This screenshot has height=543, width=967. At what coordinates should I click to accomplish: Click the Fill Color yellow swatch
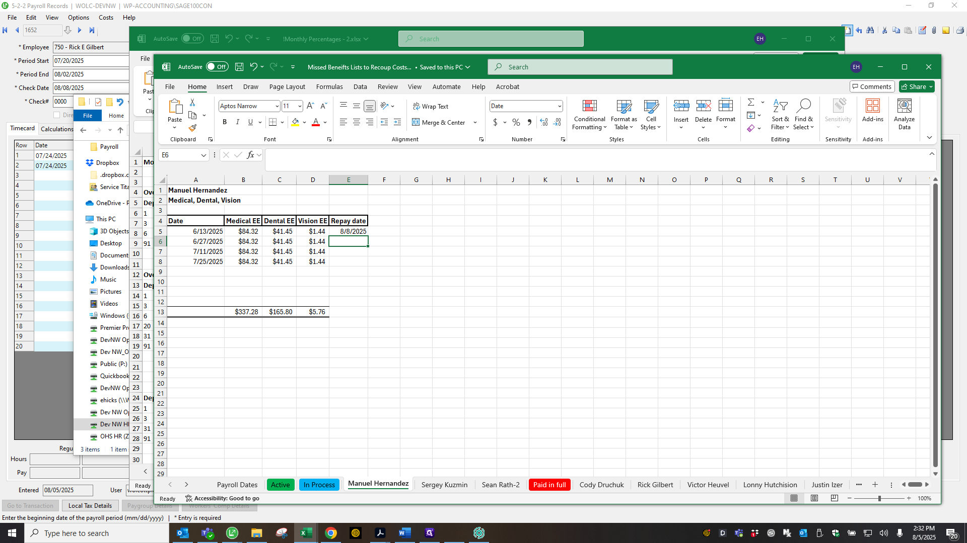[295, 122]
